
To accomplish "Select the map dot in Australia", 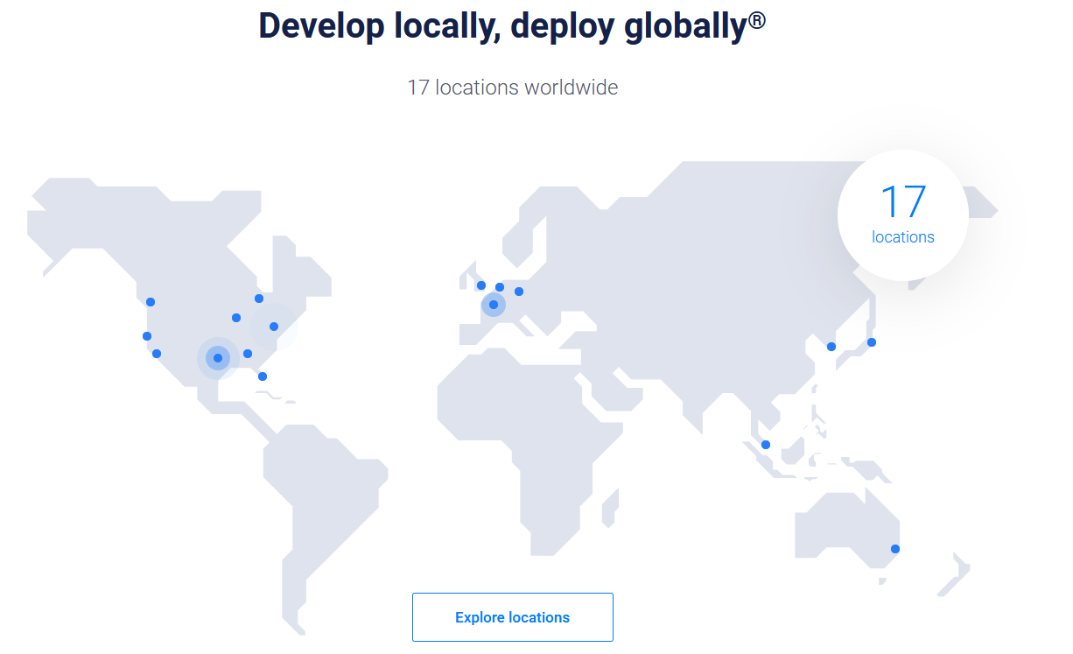I will (895, 549).
